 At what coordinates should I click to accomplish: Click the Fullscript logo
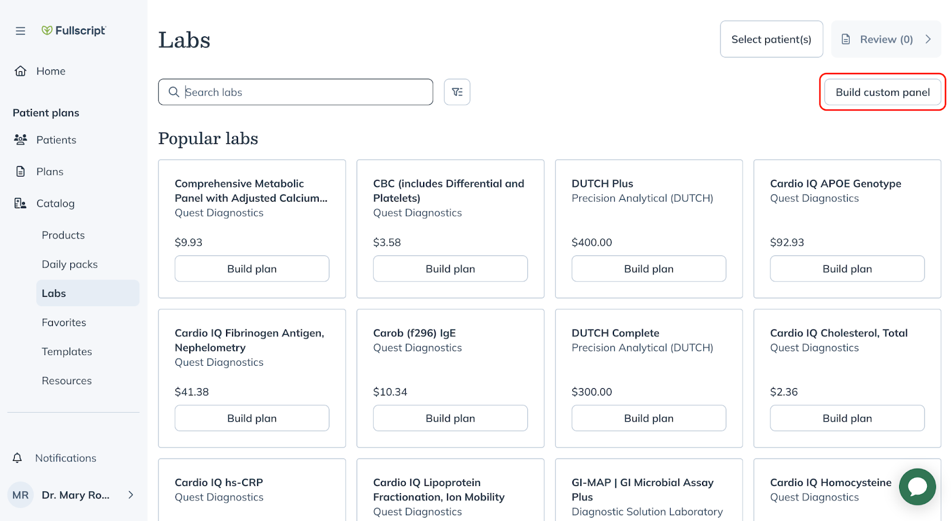[x=73, y=30]
